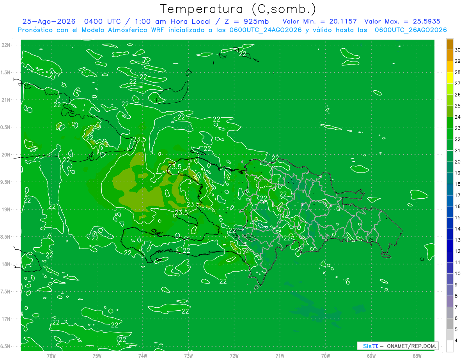The width and height of the screenshot is (468, 361).
Task: Select valid-until time "0600UTC_26AGO2026"
Action: pos(411,30)
